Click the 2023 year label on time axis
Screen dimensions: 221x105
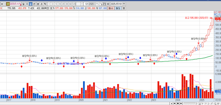[154, 100]
